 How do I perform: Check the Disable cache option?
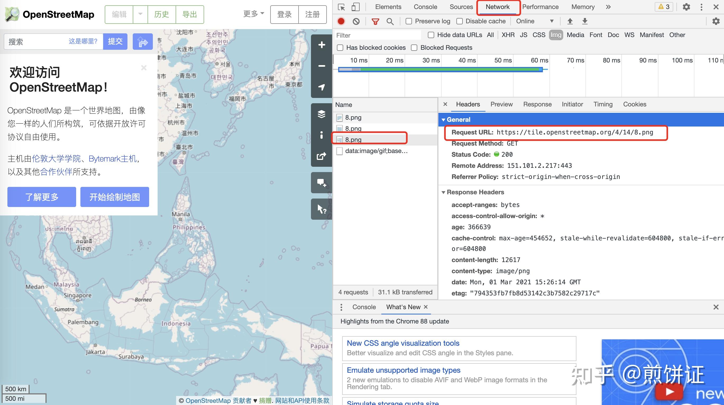pyautogui.click(x=460, y=21)
